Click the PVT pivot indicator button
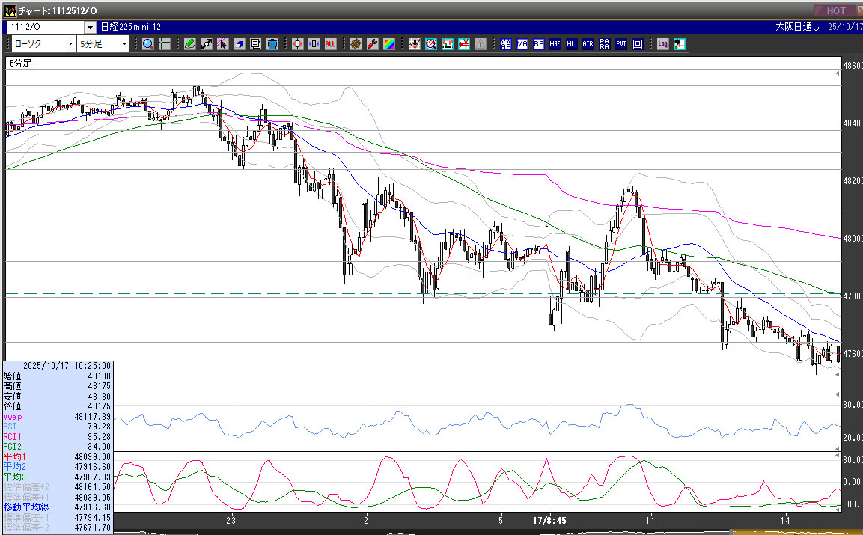863x535 pixels. coord(621,44)
